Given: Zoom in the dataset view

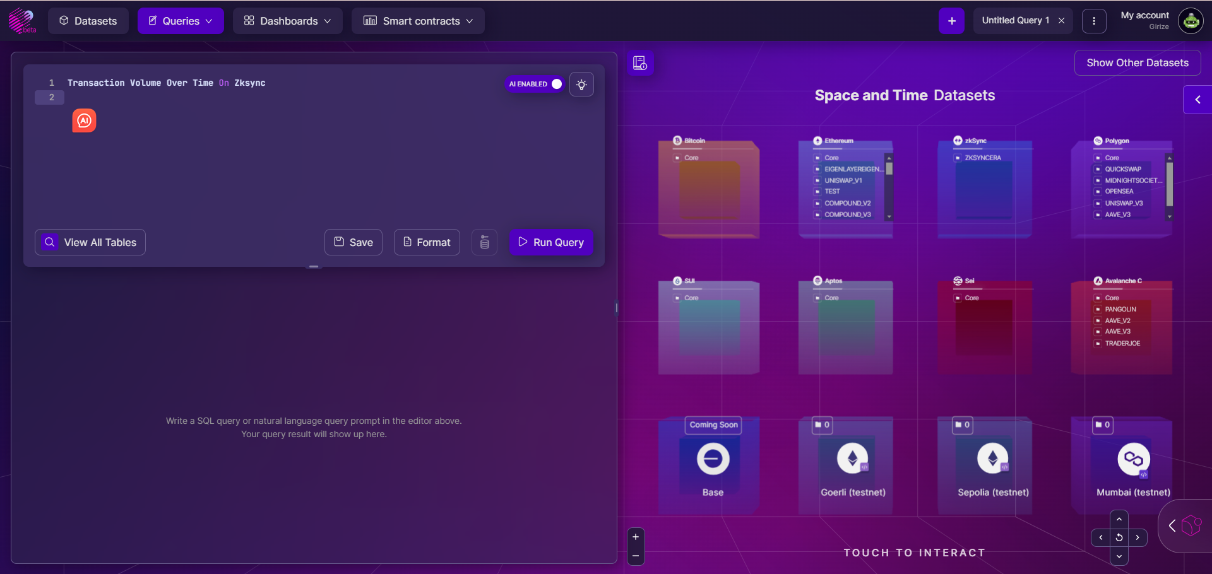Looking at the screenshot, I should (x=636, y=537).
